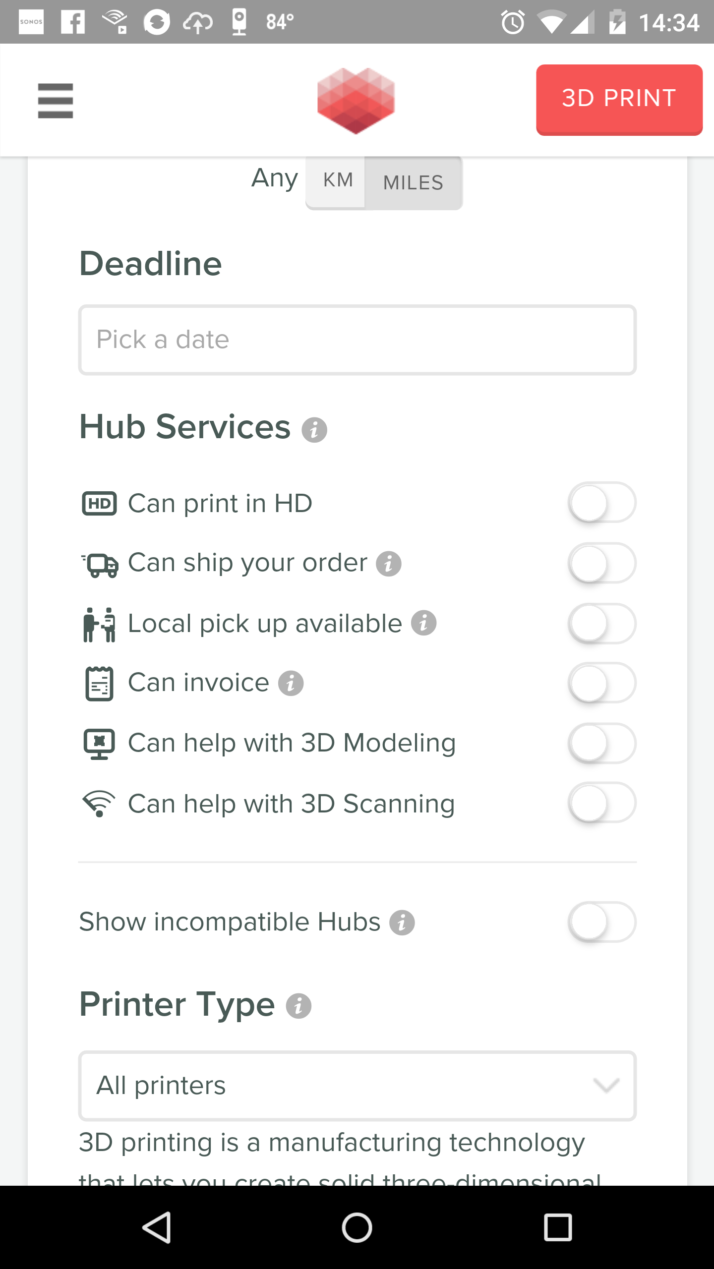Toggle Can ship your order on
The image size is (714, 1269).
601,563
